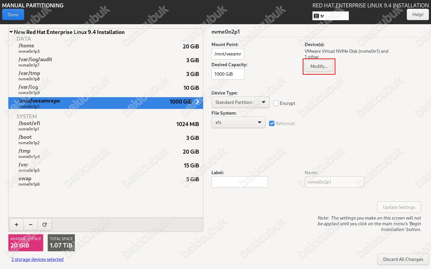
Task: Select the /tmp 20 GiB partition row
Action: coord(106,154)
